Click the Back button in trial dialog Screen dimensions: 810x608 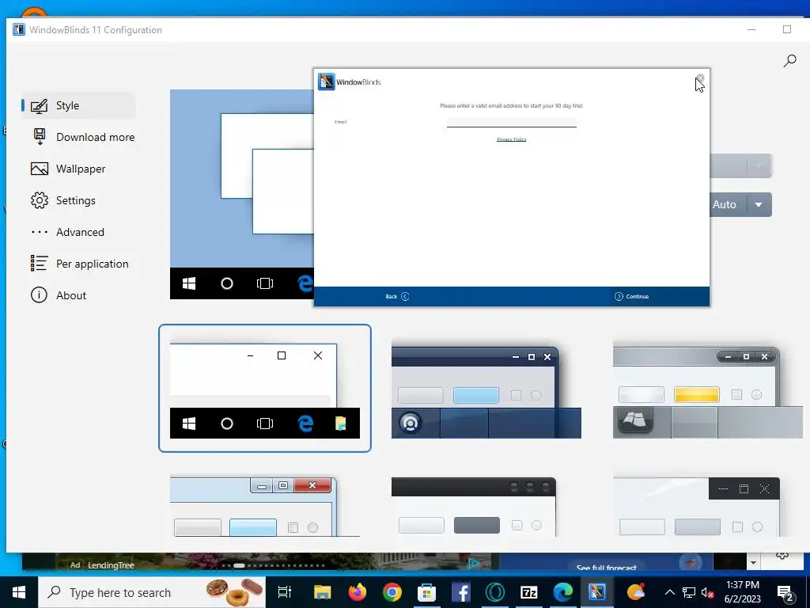[x=397, y=296]
